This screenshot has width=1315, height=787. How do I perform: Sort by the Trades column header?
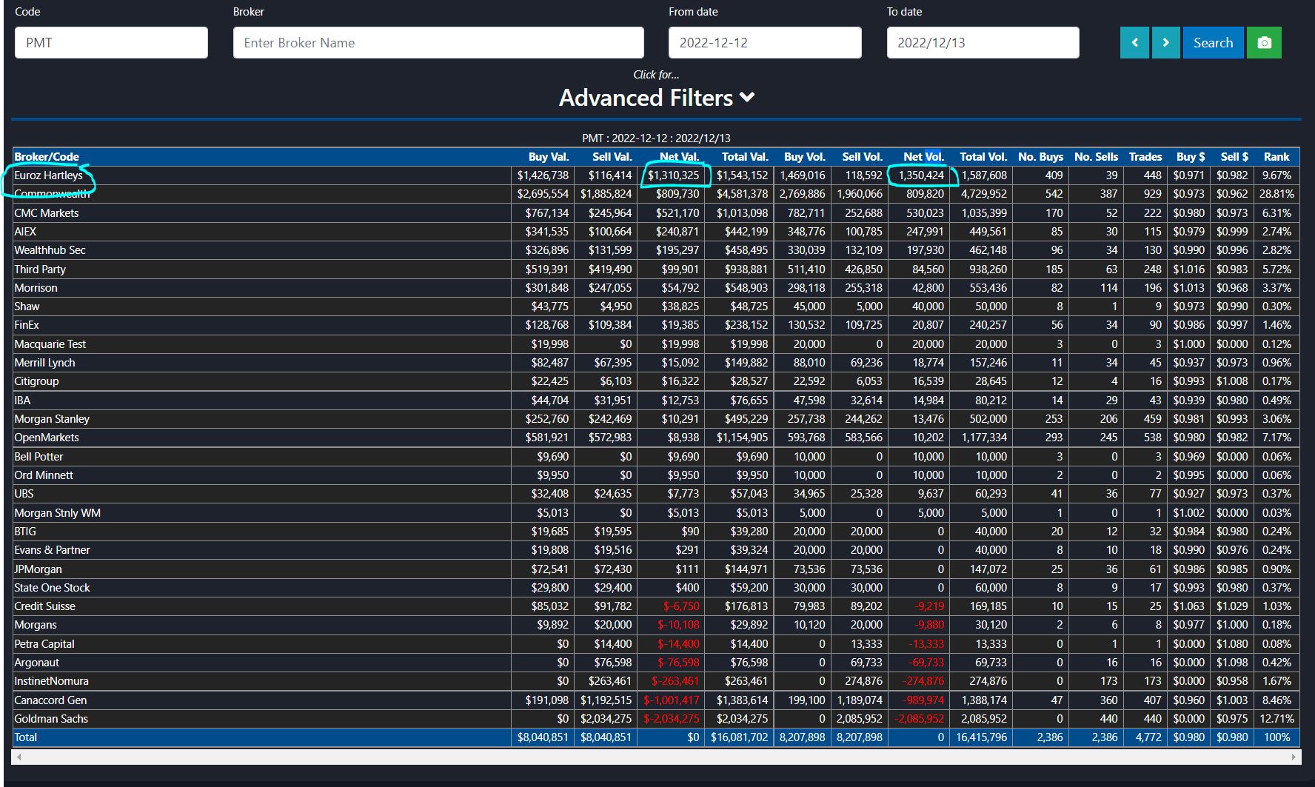1145,157
